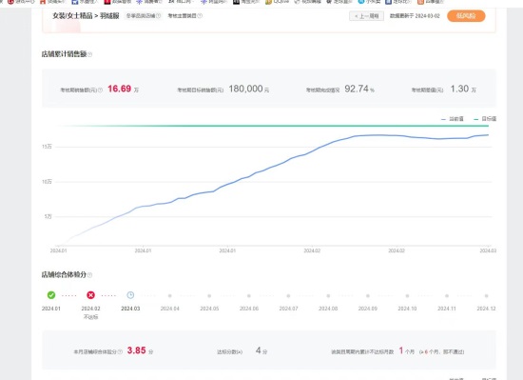Click help icon beside second header tag
Image resolution: width=523 pixels, height=380 pixels.
click(200, 15)
